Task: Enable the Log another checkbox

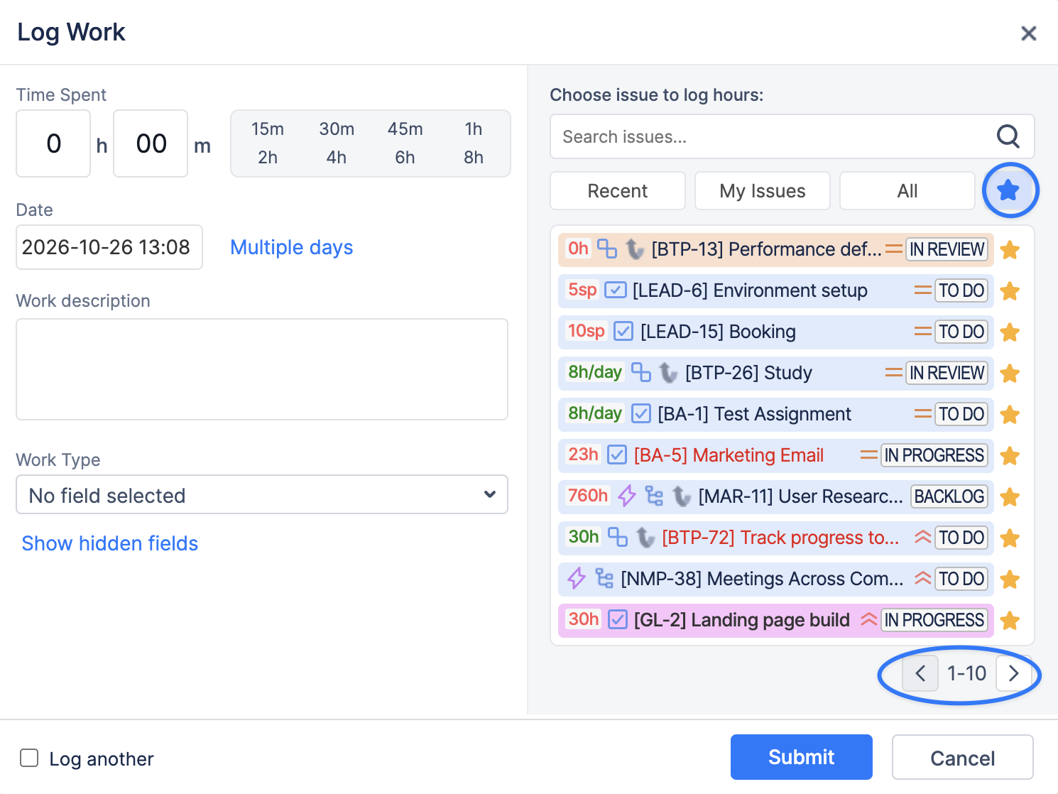Action: coord(29,758)
